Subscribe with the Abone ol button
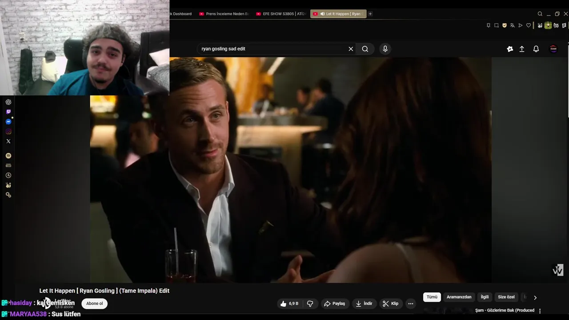569x320 pixels. pos(94,304)
